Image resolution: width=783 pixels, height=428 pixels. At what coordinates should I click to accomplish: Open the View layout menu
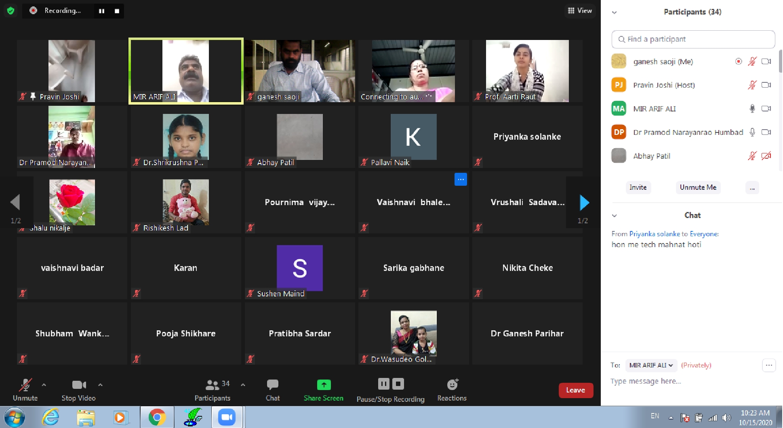580,11
